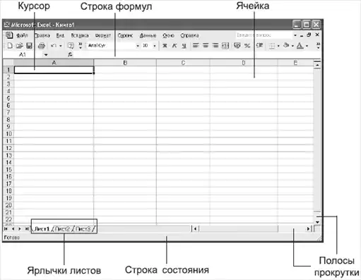
Task: Select column C header
Action: tap(183, 63)
